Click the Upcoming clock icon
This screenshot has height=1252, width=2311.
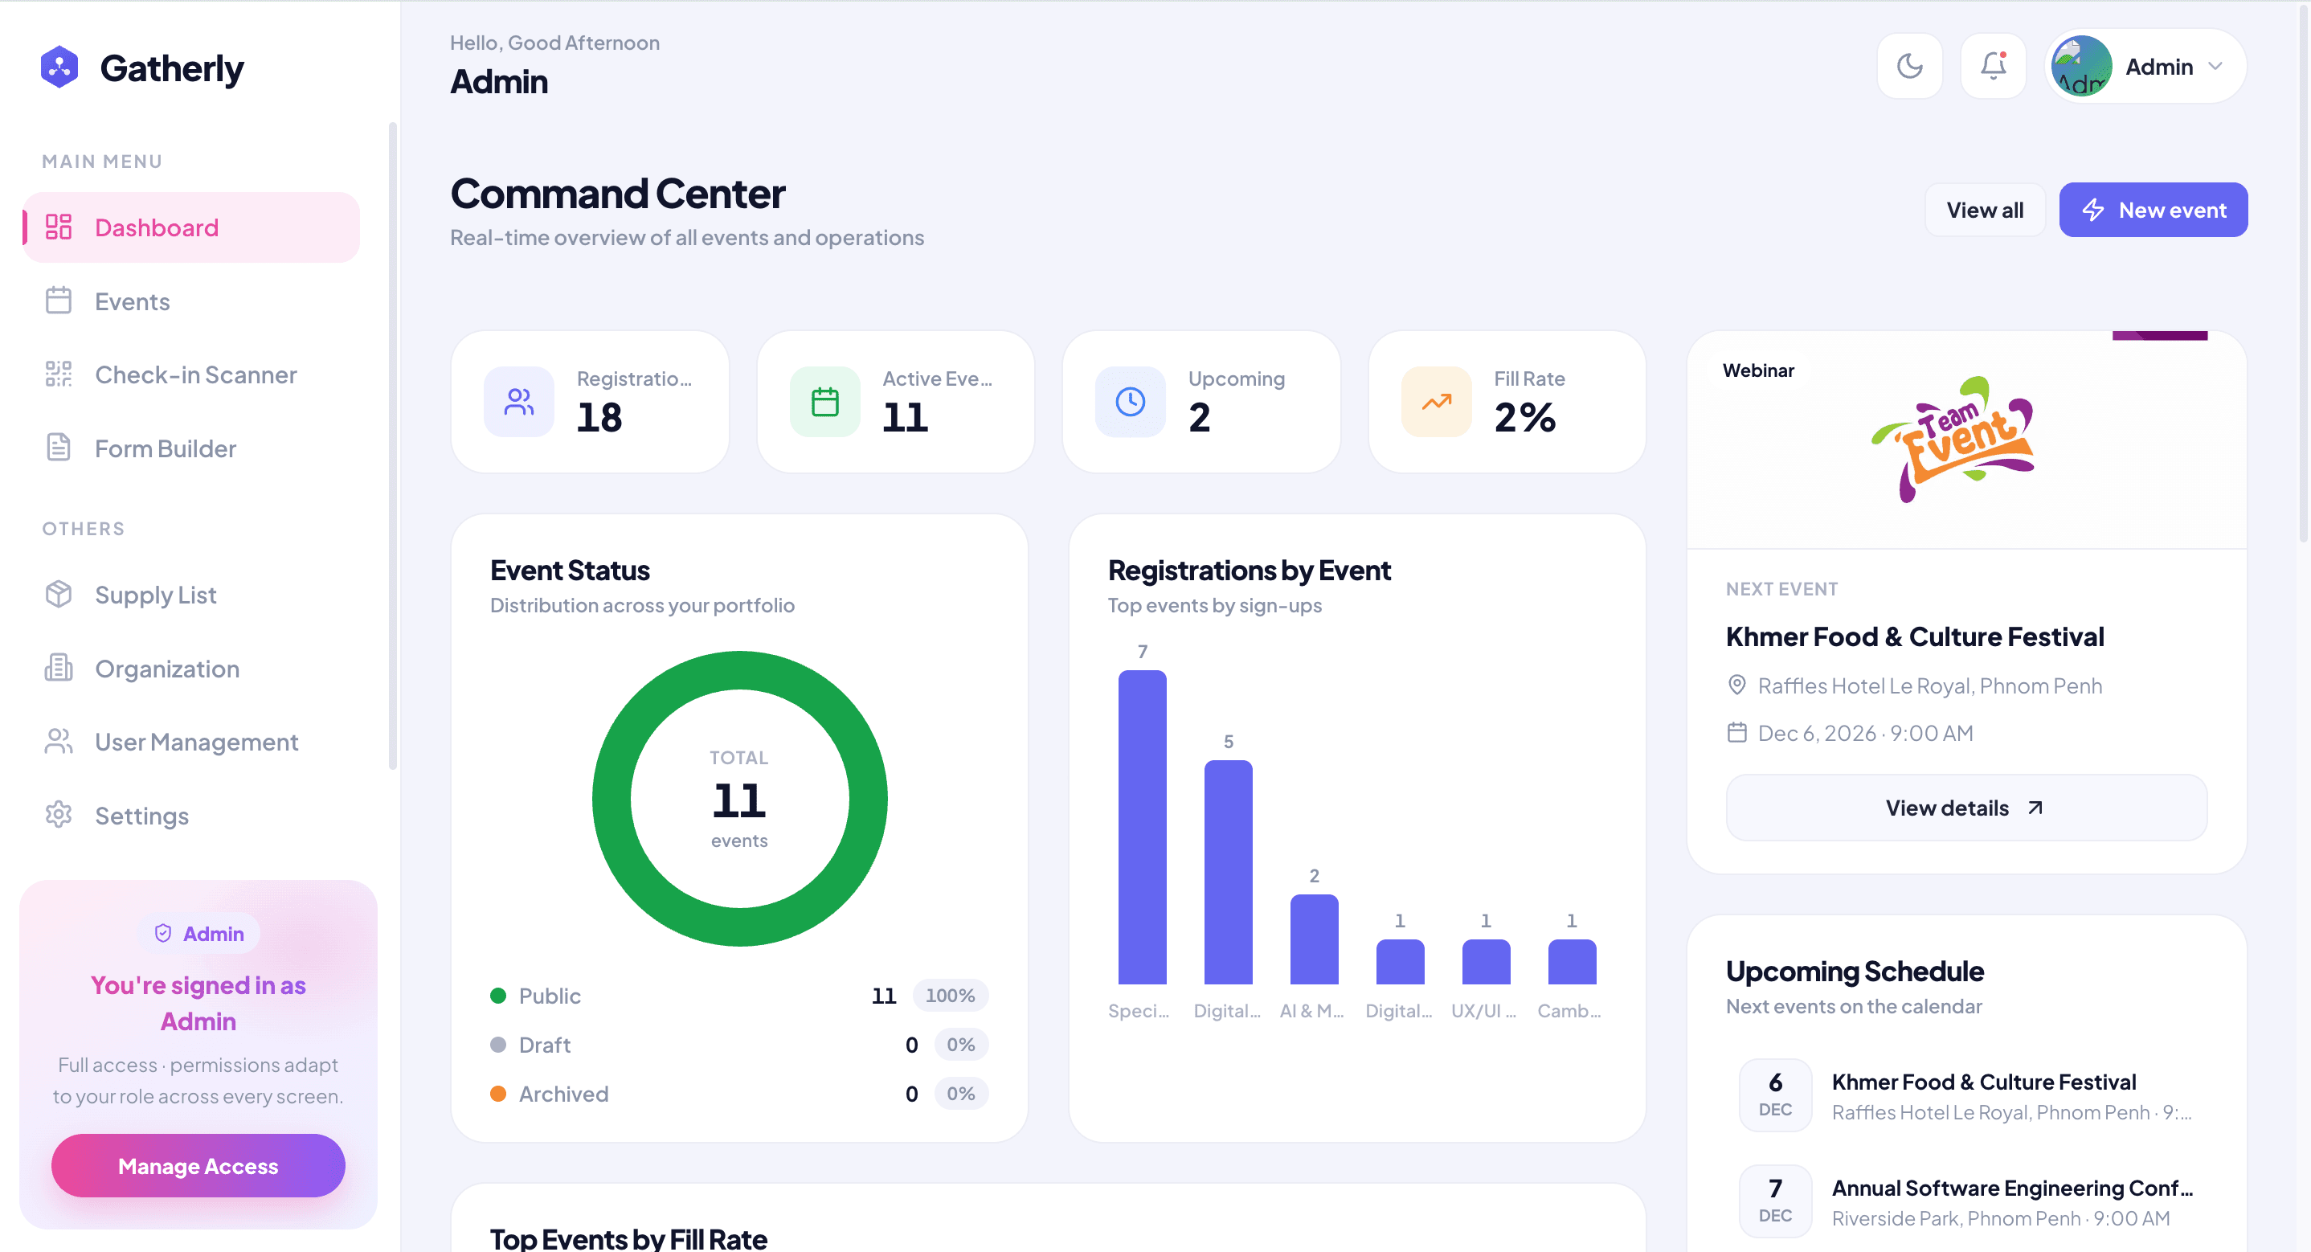(x=1131, y=401)
